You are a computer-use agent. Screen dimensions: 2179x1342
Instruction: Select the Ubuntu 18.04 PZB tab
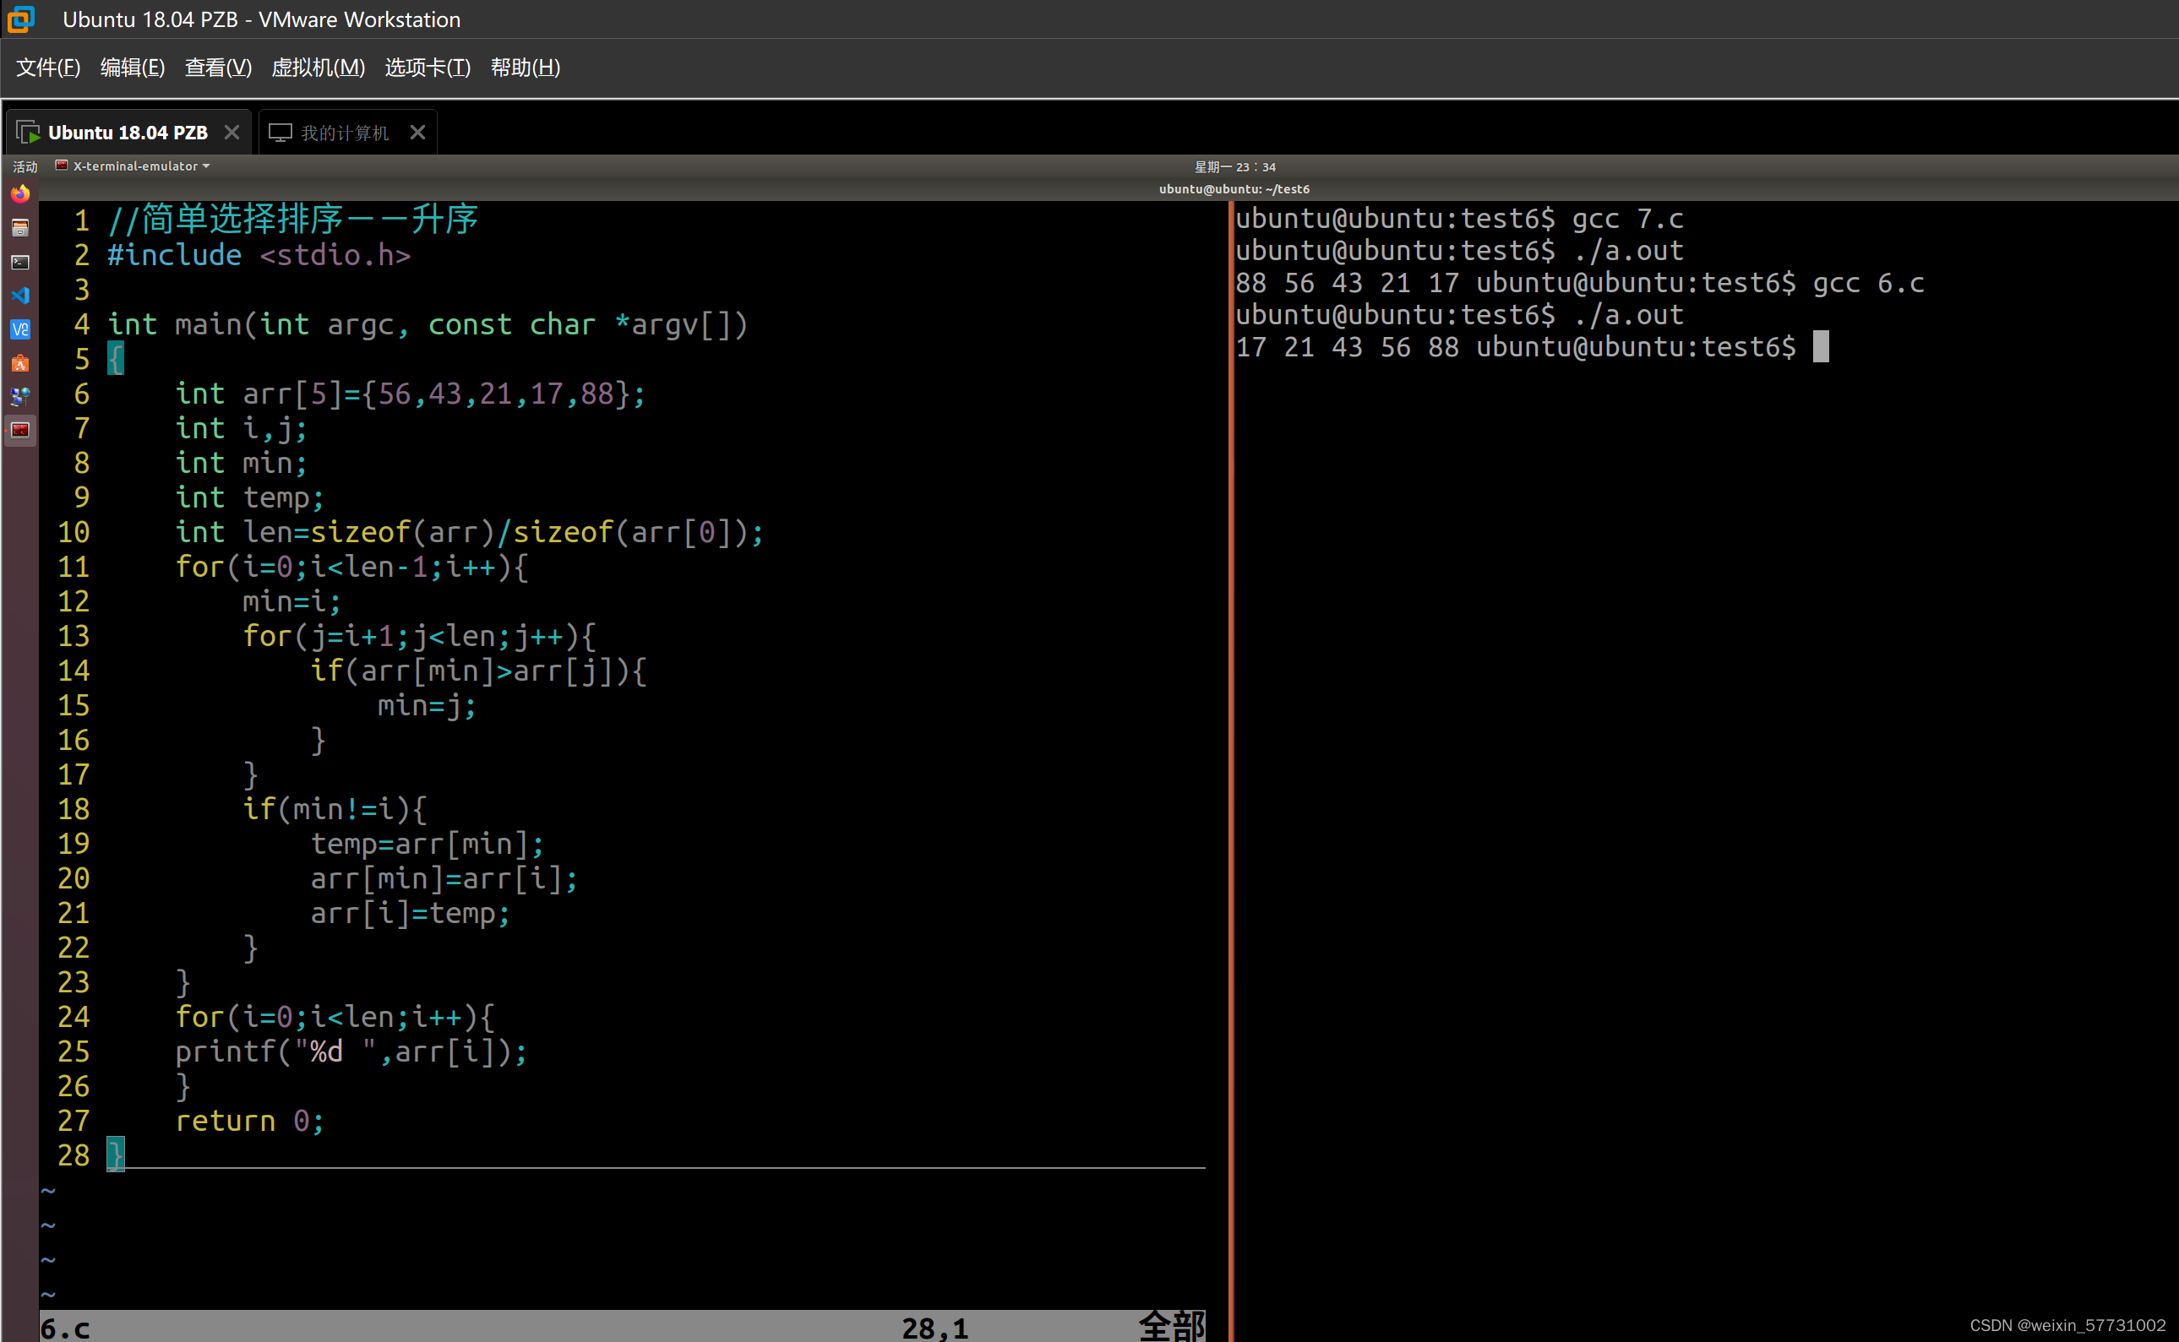(127, 133)
